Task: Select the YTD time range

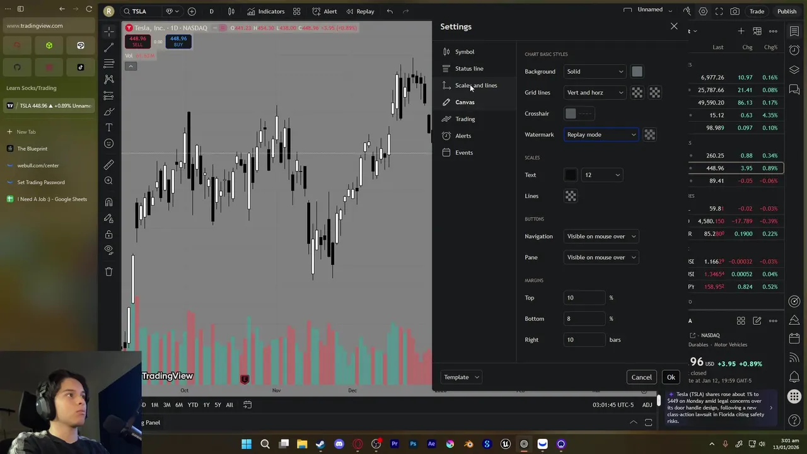Action: pos(192,405)
